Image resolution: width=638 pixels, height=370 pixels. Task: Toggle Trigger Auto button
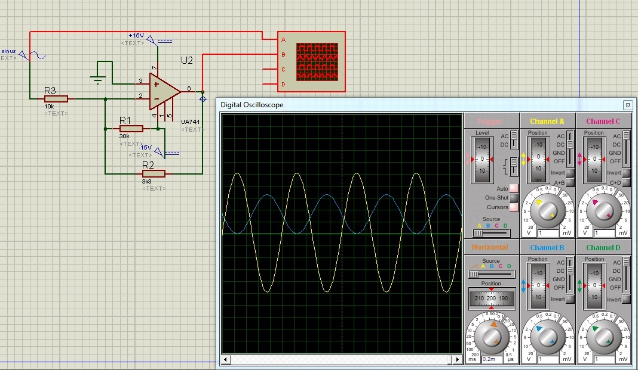[x=514, y=189]
